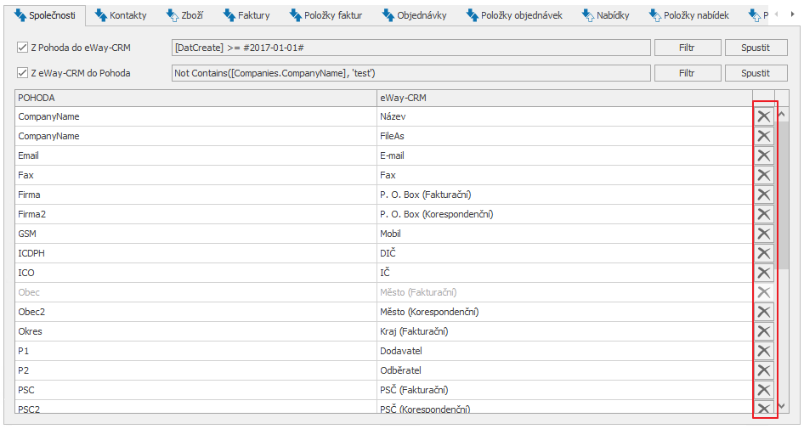Viewport: 804px width, 429px height.
Task: Remove the Email to E-mail mapping row
Action: (x=763, y=155)
